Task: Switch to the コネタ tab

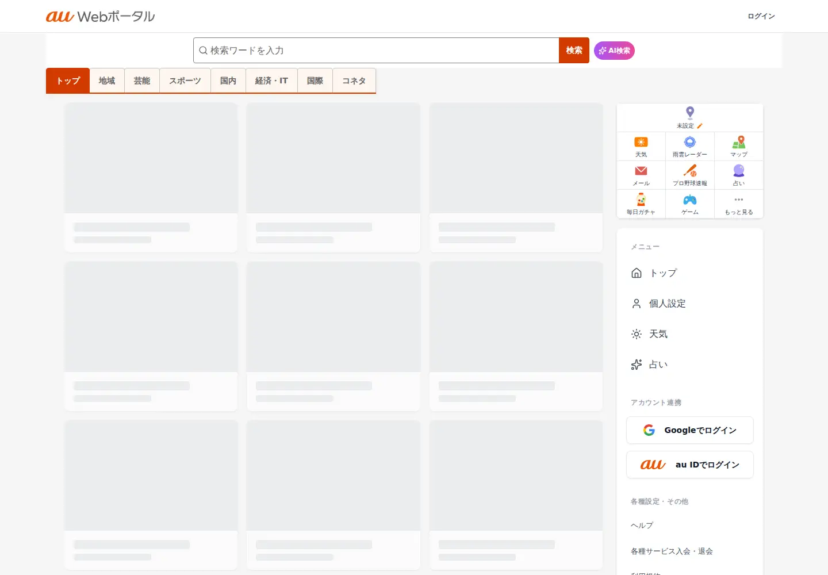Action: pos(354,80)
